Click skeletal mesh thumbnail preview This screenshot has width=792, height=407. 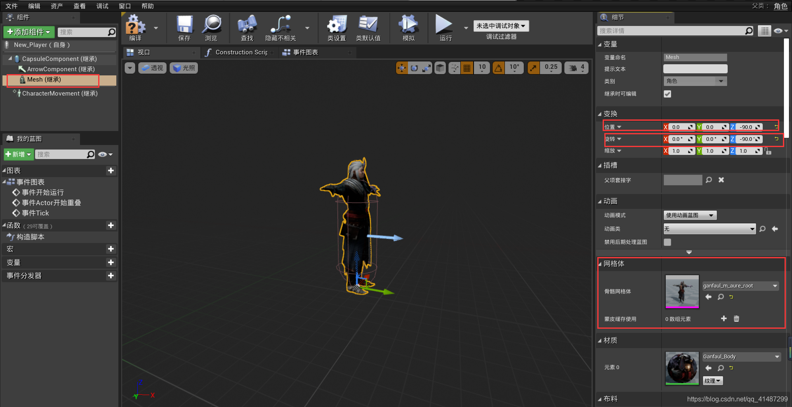click(x=682, y=292)
